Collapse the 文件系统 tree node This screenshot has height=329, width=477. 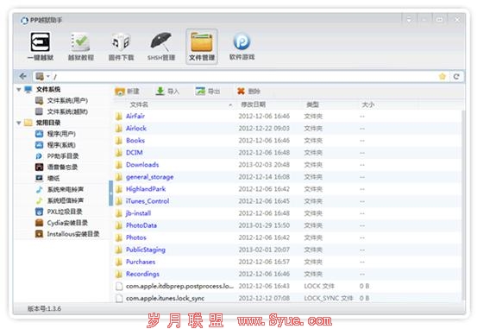(19, 90)
